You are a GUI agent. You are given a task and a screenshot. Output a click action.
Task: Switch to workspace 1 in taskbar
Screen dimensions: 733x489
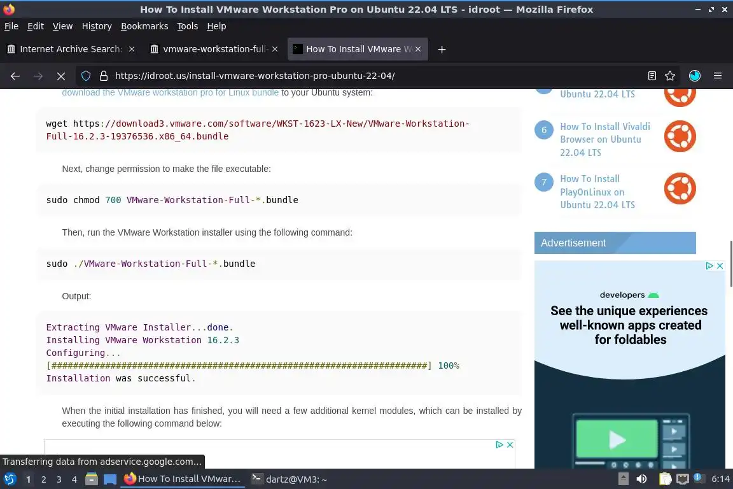(x=29, y=479)
